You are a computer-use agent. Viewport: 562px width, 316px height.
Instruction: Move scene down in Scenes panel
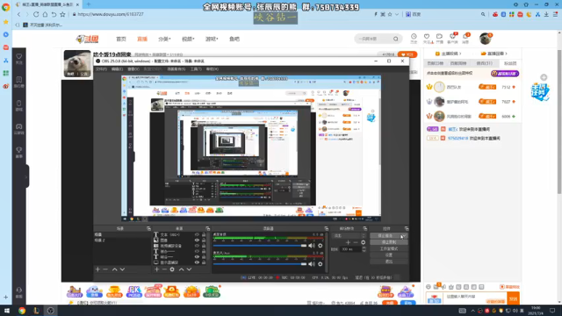(123, 269)
